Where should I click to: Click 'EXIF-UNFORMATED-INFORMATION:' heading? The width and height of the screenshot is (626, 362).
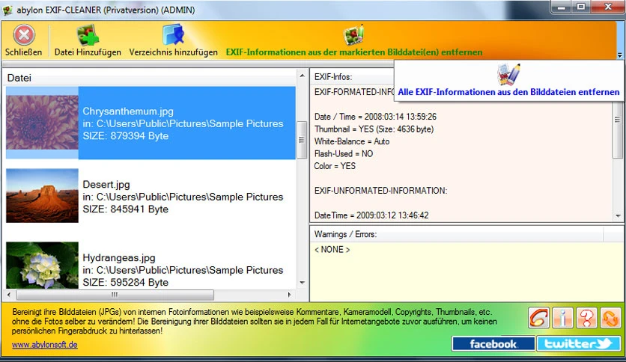coord(380,191)
